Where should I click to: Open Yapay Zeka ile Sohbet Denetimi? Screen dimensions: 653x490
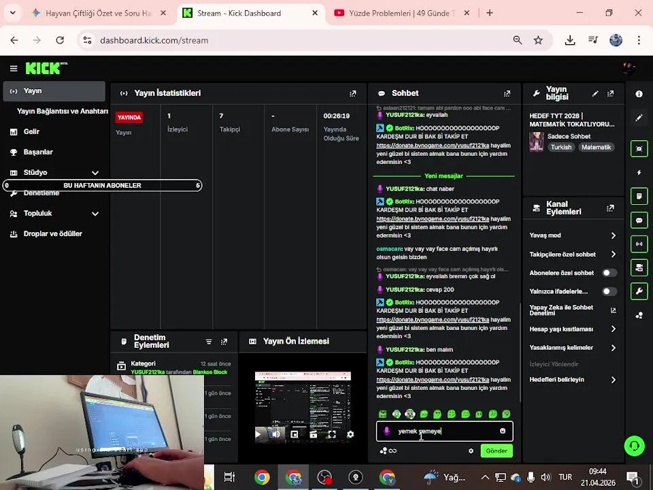(573, 310)
